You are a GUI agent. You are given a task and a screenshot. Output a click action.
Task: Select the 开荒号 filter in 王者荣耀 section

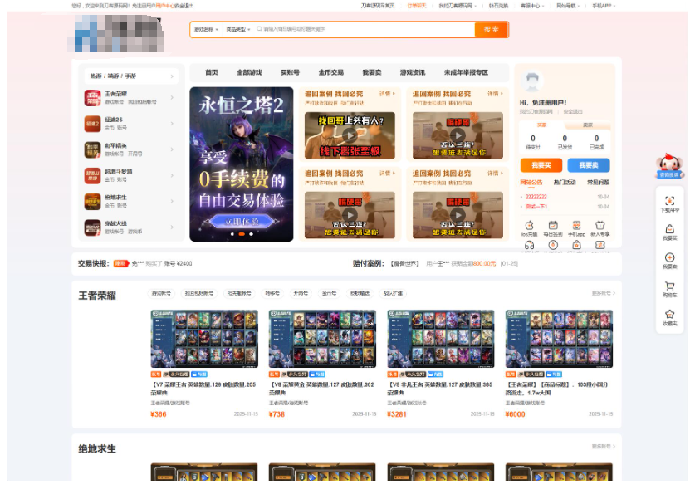[x=299, y=292]
